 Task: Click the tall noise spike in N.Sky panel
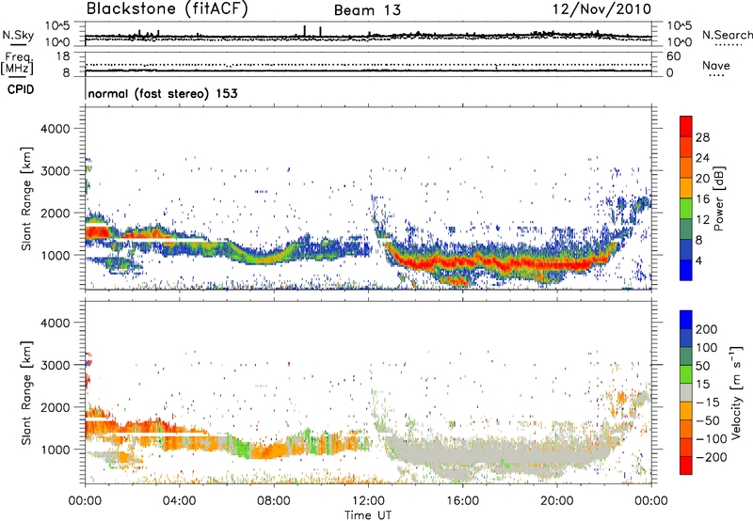[x=305, y=30]
